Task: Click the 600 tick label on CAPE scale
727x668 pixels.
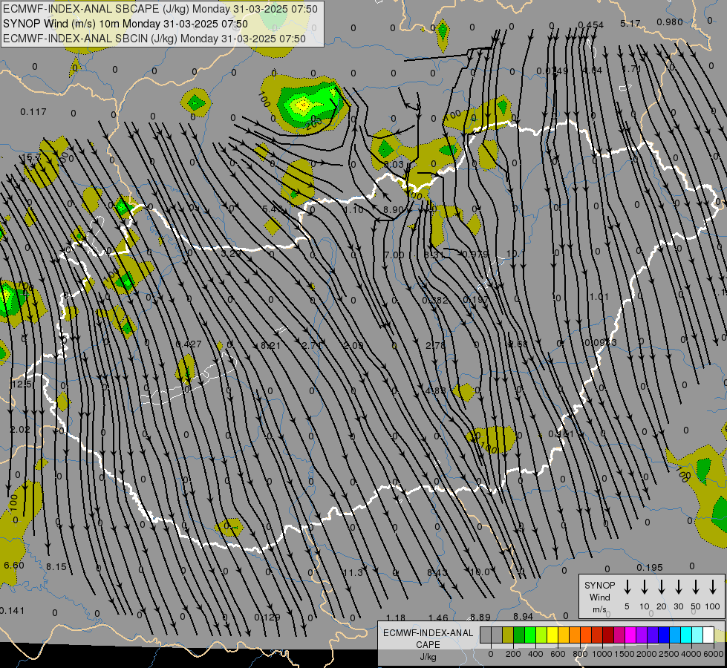Action: point(558,654)
